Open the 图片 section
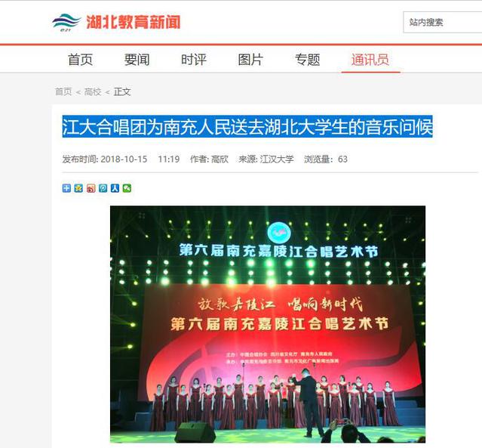482x448 pixels. pos(250,60)
